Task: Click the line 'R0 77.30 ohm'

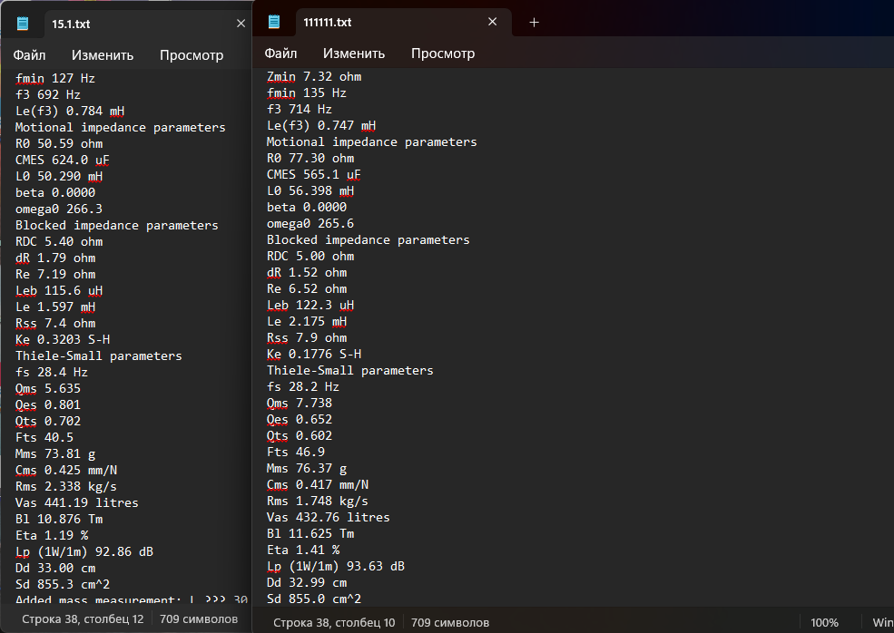Action: pos(310,159)
